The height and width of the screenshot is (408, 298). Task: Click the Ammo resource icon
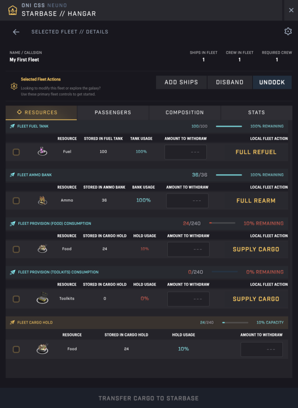tap(43, 200)
